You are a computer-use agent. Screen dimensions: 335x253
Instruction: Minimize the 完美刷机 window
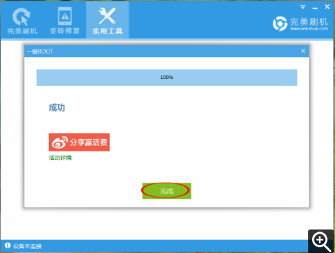coord(315,8)
